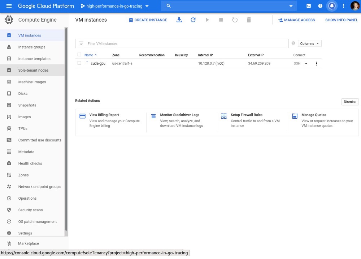
Task: Open Instance templates page
Action: [x=32, y=59]
